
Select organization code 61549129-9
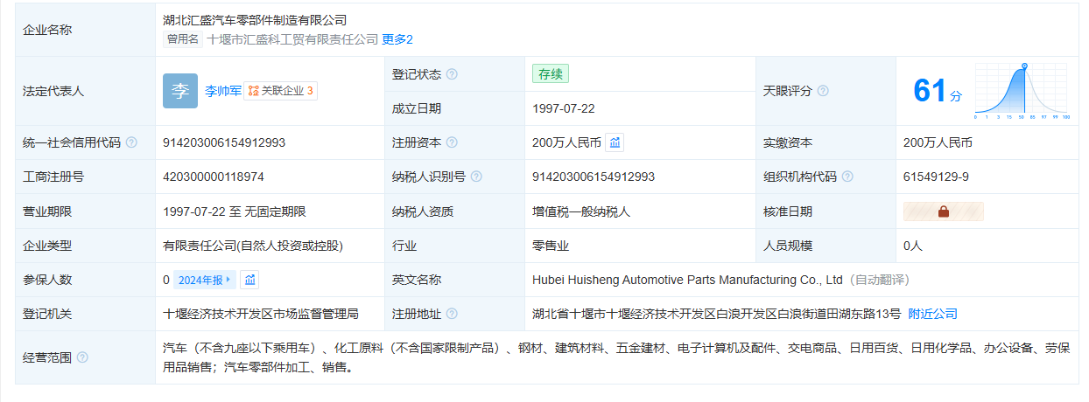pyautogui.click(x=936, y=177)
